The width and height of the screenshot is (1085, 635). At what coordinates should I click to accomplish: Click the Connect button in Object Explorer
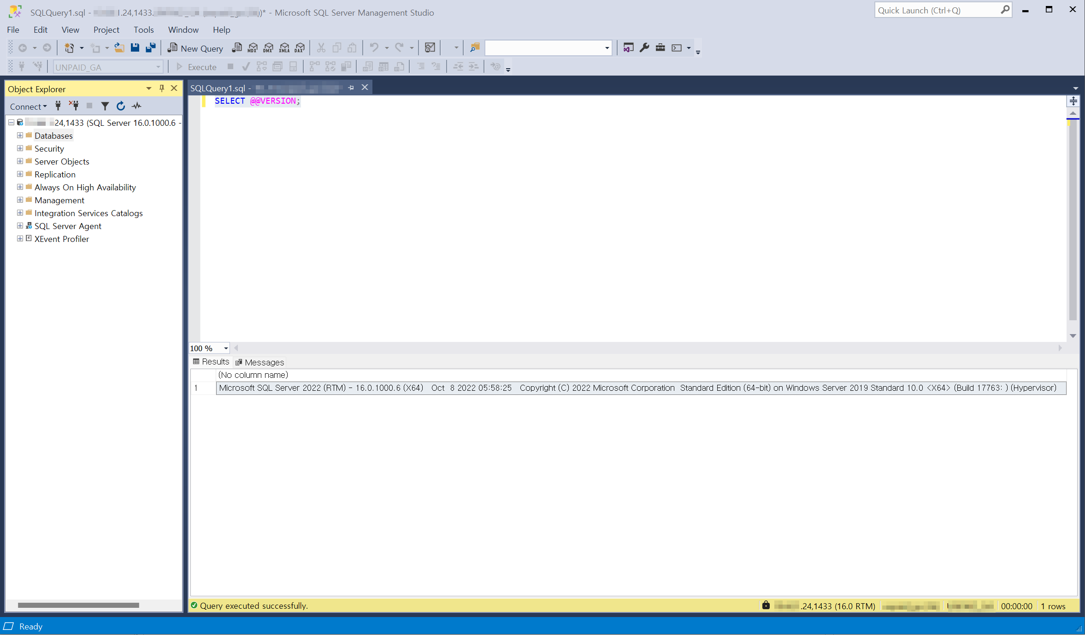pos(28,107)
